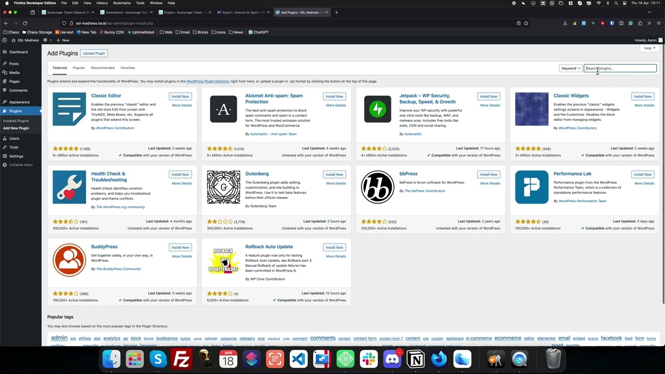Open the Installed Plugins submenu item
Viewport: 665px width, 374px height.
pyautogui.click(x=16, y=121)
